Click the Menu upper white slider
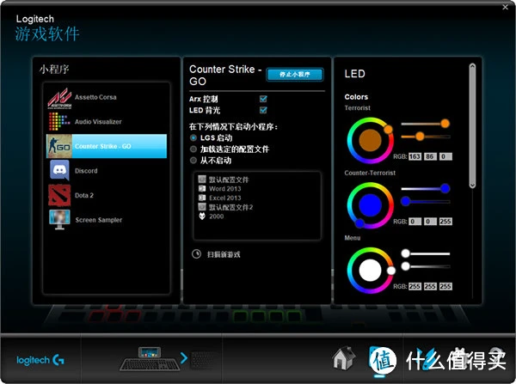The height and width of the screenshot is (384, 516). 426,253
